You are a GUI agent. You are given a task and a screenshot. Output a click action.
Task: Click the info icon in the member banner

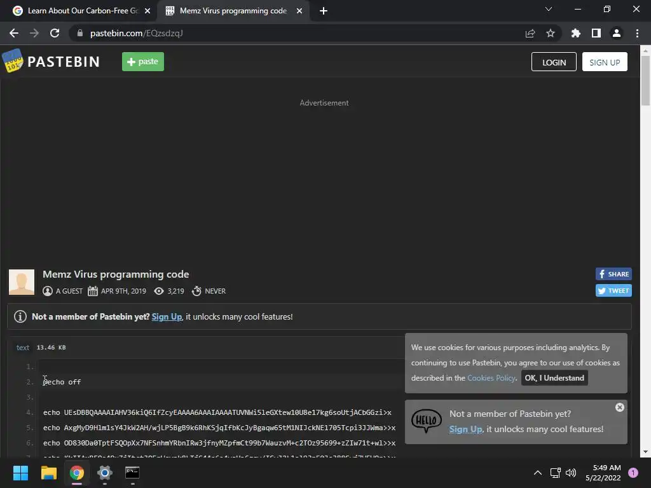20,316
